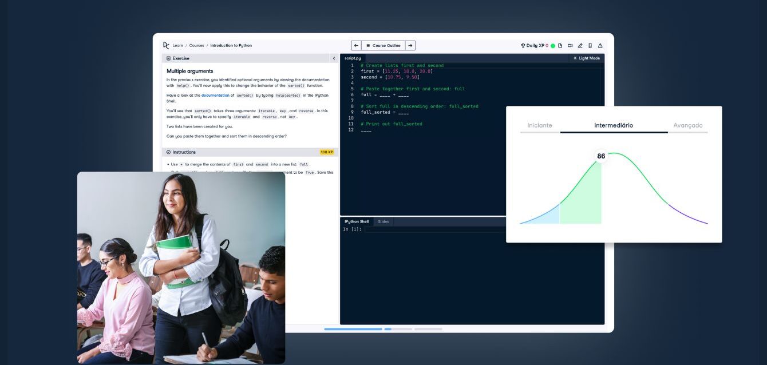The image size is (767, 365).
Task: Open the documentation link for sorted()
Action: point(215,96)
